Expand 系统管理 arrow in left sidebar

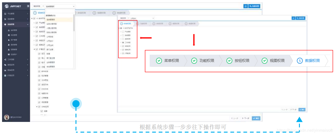click(x=28, y=19)
